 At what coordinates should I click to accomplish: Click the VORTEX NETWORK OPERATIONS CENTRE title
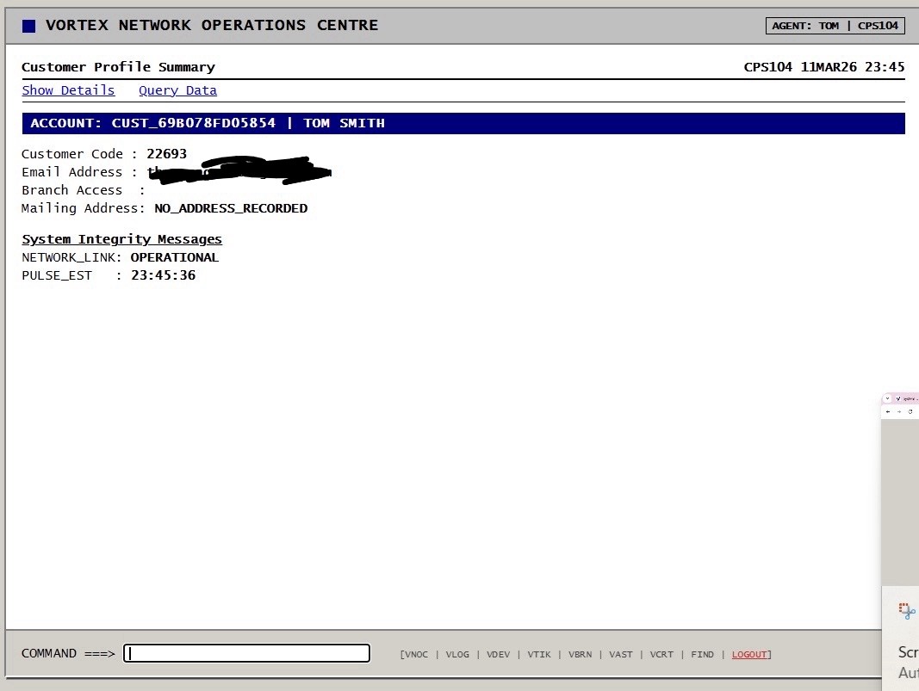tap(212, 25)
